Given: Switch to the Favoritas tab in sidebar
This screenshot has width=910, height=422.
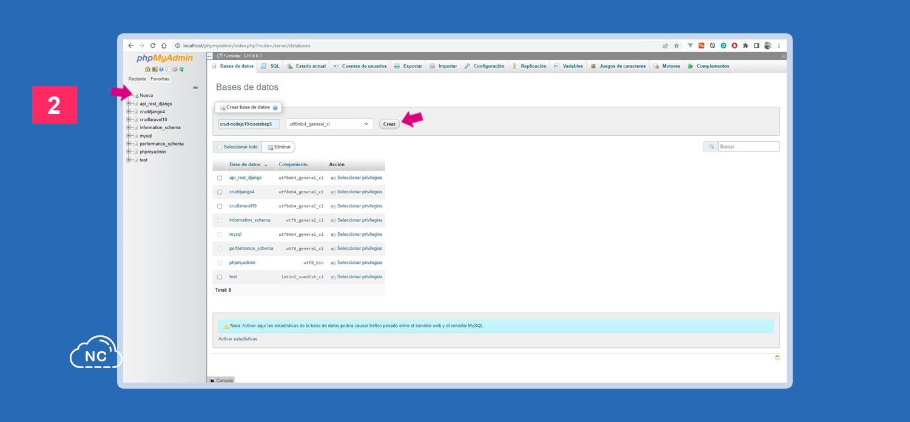Looking at the screenshot, I should pyautogui.click(x=160, y=79).
